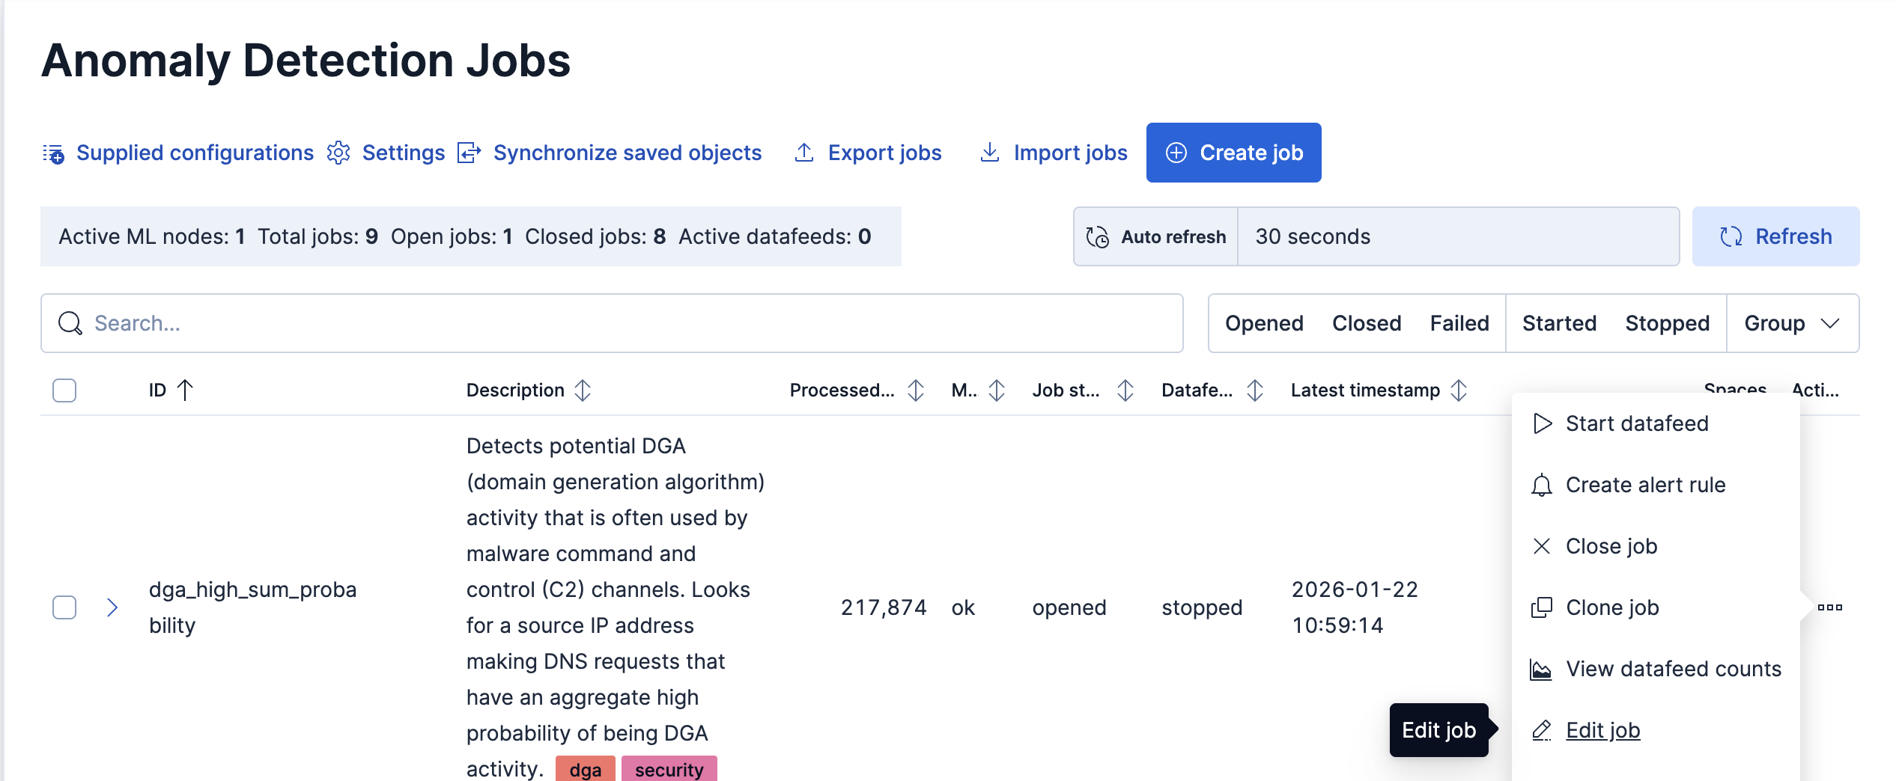
Task: Expand the dga_high_sum_probability row details
Action: click(112, 607)
